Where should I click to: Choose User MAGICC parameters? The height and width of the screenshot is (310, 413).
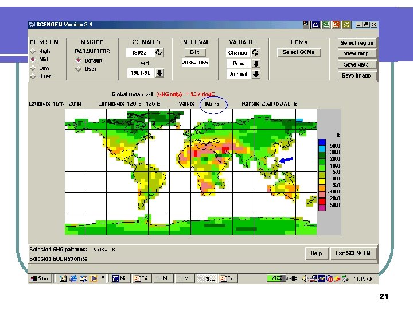[79, 69]
